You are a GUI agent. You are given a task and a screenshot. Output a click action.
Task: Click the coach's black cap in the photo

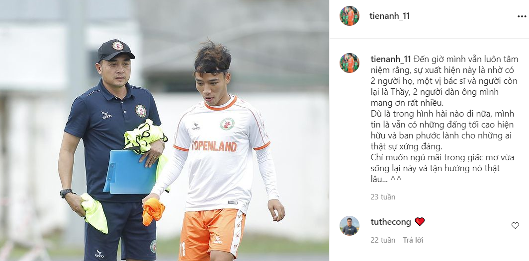[x=115, y=50]
